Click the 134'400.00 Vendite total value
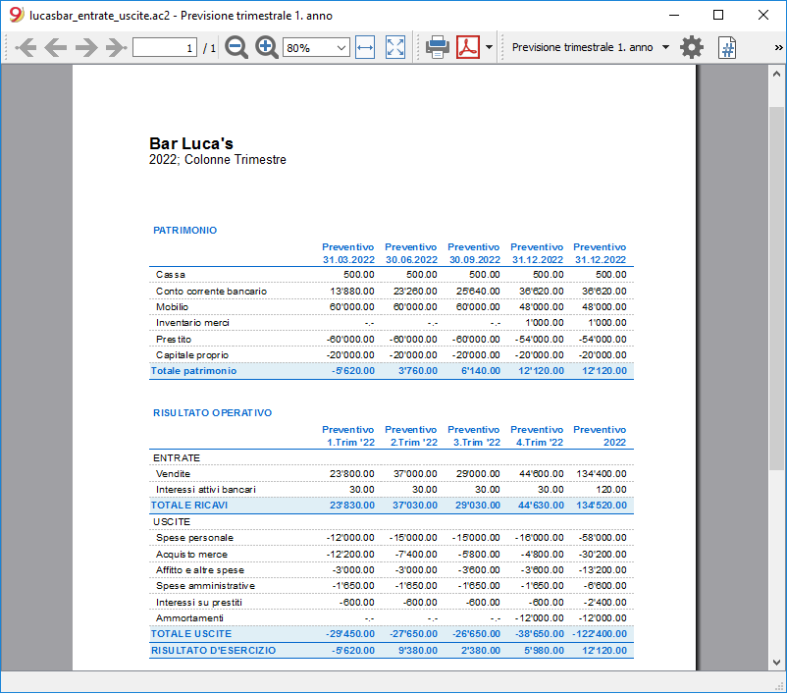Screen dimensions: 787x694 pyautogui.click(x=602, y=474)
